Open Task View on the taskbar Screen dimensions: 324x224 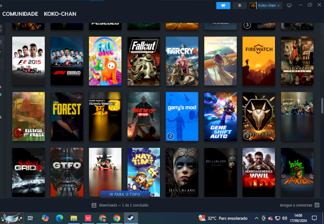click(30, 218)
